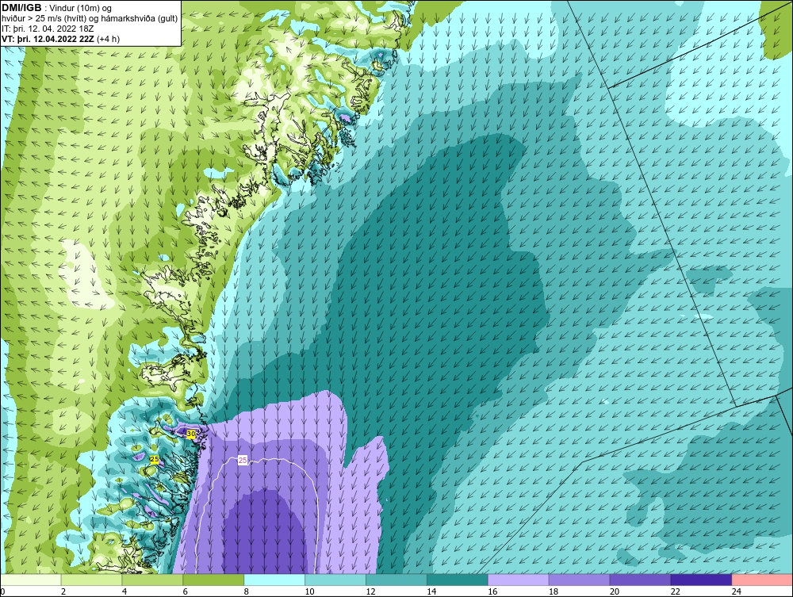Click the pink swatch above 24 m/s
793x597 pixels.
tap(762, 580)
